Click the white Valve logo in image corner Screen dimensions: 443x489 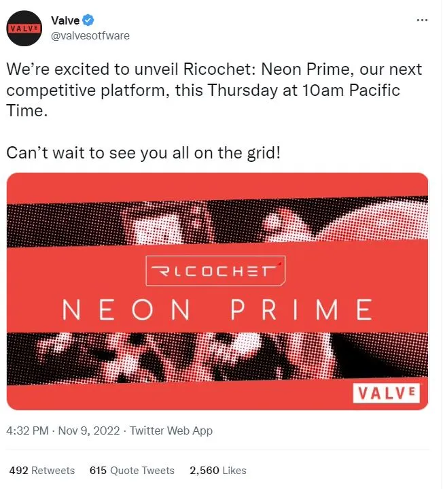(387, 392)
